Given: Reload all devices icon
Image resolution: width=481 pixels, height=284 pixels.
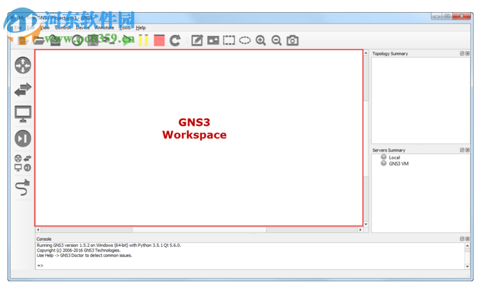Looking at the screenshot, I should pos(175,40).
